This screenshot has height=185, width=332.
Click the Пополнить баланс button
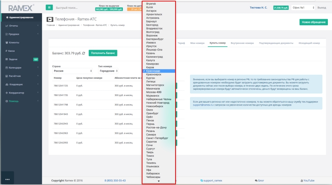point(103,53)
